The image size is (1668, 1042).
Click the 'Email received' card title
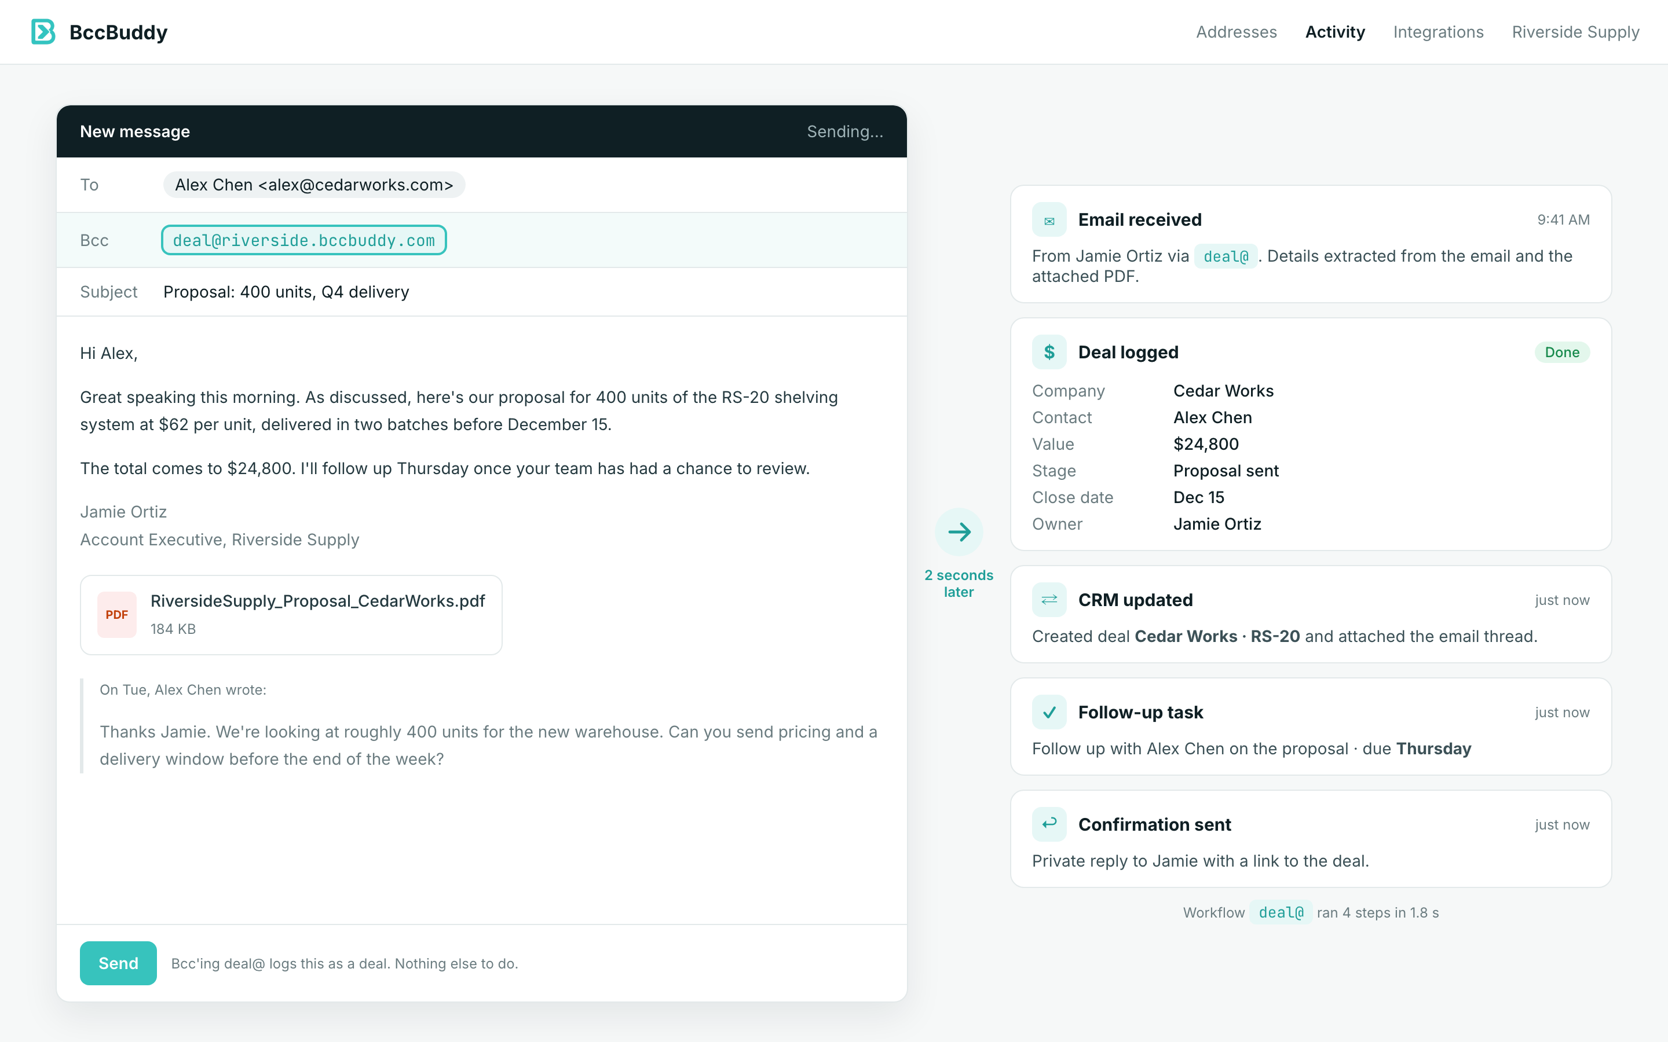pyautogui.click(x=1140, y=220)
